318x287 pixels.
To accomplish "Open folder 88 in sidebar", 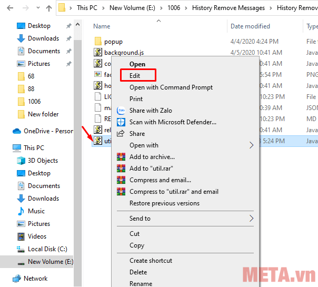I will 31,89.
